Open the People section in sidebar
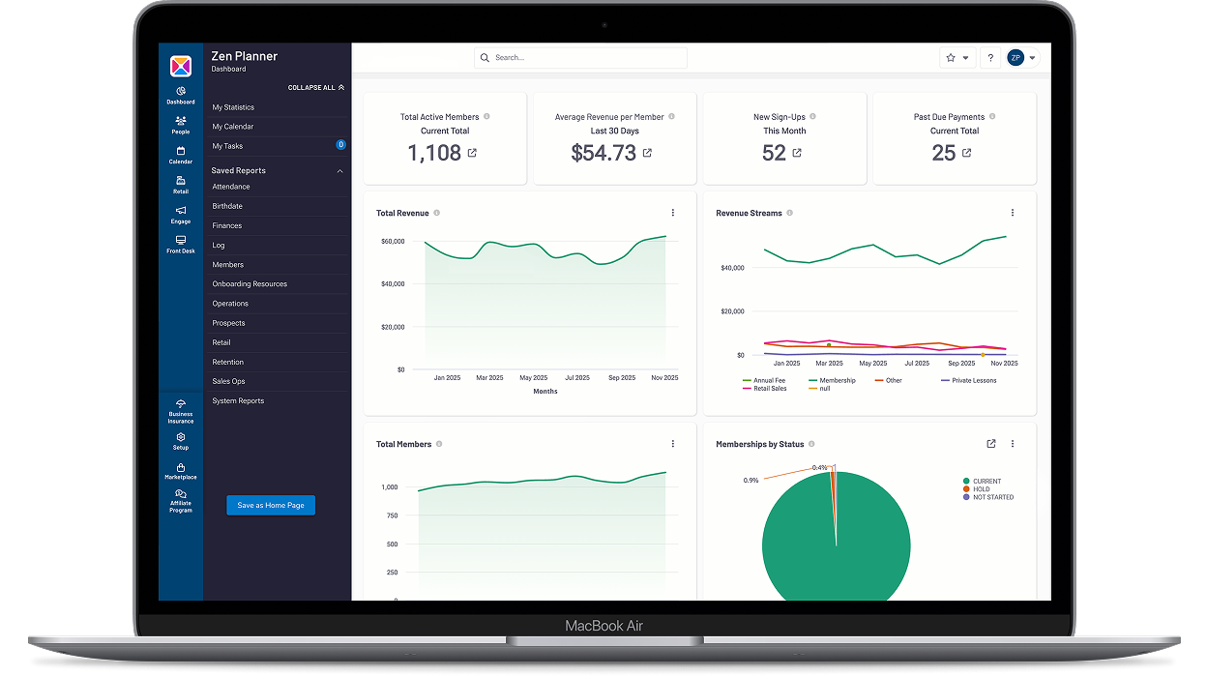Screen dimensions: 1207x677 pyautogui.click(x=181, y=125)
